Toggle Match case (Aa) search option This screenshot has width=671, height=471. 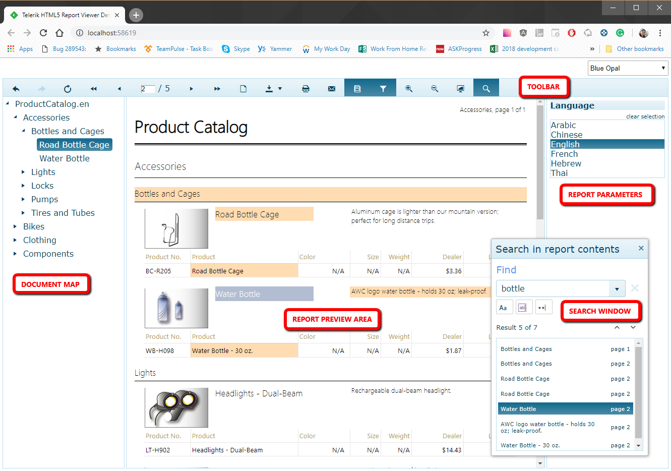click(x=503, y=308)
